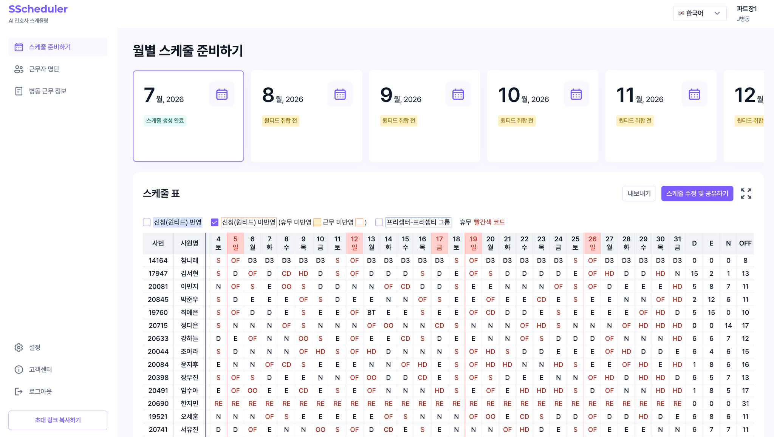The image size is (774, 437).
Task: Click 로그아웃 menu item
Action: pos(58,391)
